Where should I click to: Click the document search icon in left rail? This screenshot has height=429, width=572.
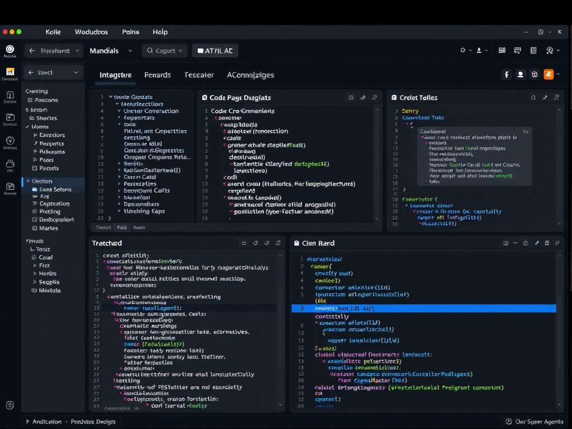(x=10, y=95)
